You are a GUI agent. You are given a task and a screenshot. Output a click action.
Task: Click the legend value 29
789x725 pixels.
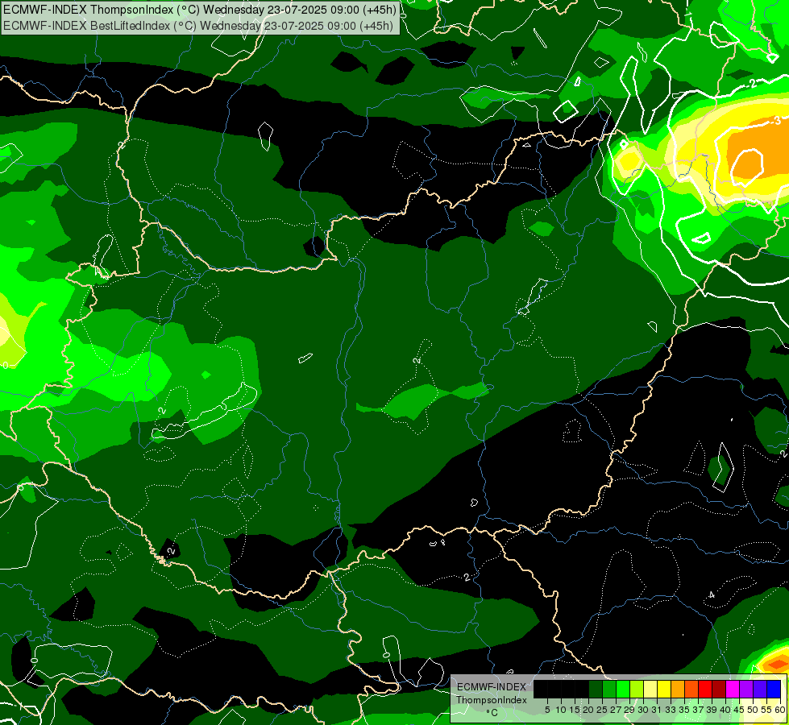point(630,710)
